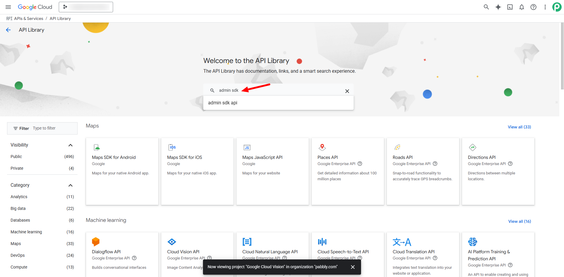Click the back arrow beside API Library
This screenshot has width=564, height=277.
(8, 30)
